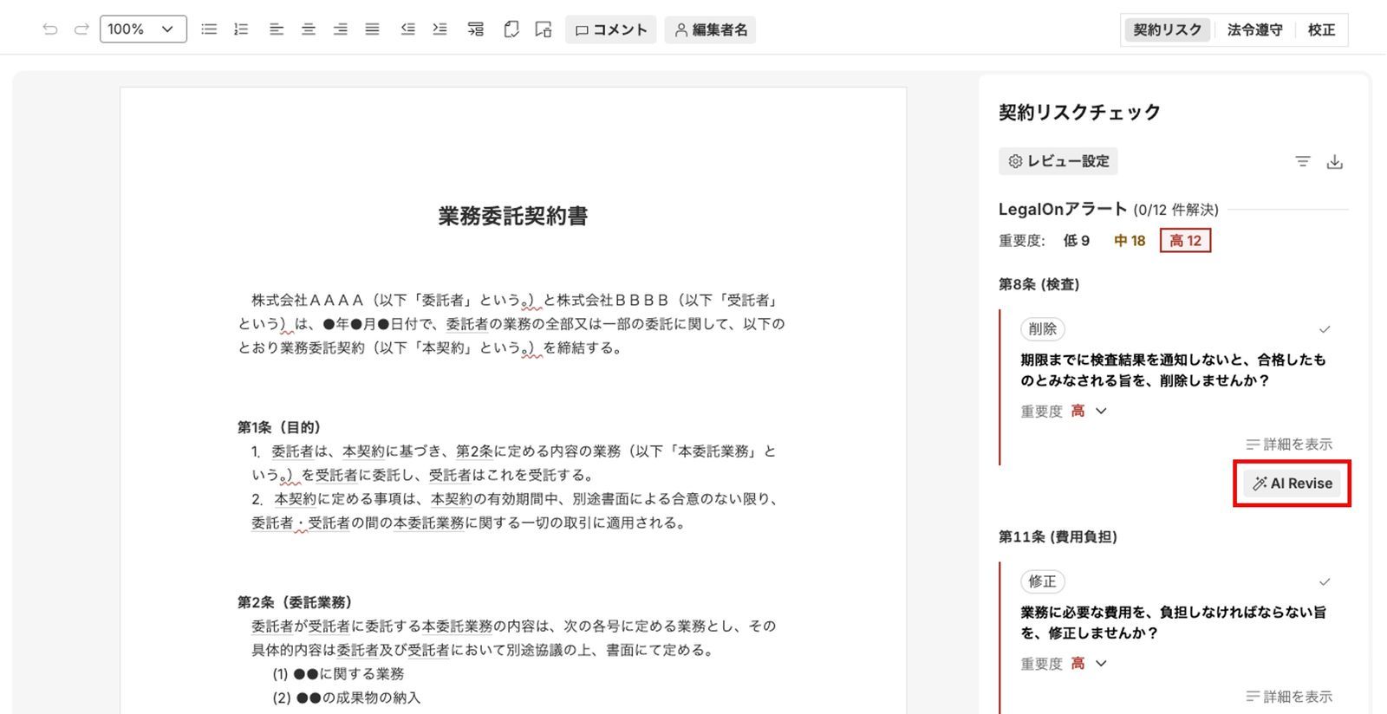Open the alert filter icon
Screen dimensions: 1387x714
point(1302,162)
